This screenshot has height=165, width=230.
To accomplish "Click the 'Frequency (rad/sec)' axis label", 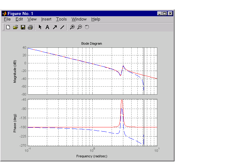I will (92, 156).
